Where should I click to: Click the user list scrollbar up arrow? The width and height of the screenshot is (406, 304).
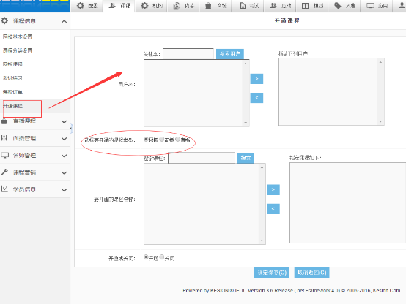(x=246, y=64)
